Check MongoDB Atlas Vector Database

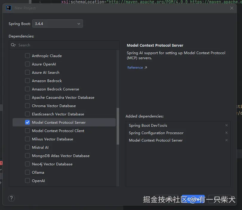point(27,156)
